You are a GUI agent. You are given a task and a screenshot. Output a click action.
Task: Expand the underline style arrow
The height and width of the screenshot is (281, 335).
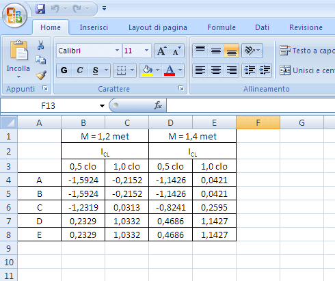point(106,70)
